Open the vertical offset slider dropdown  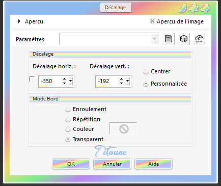[128, 81]
